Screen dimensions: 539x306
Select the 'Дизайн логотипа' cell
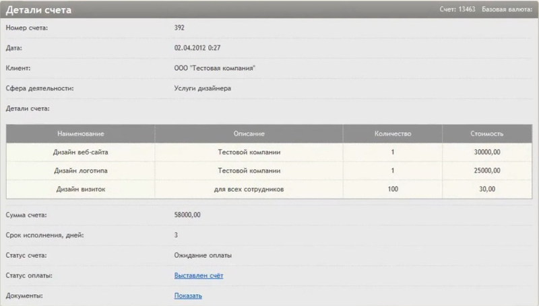pyautogui.click(x=80, y=171)
